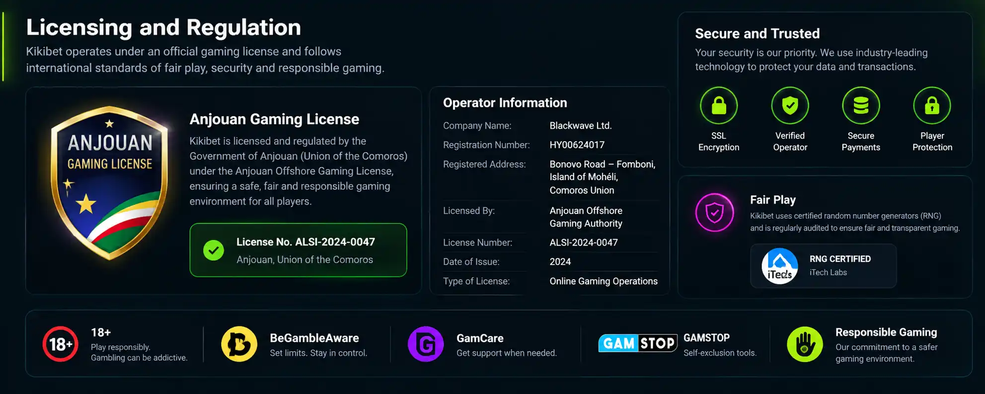The height and width of the screenshot is (394, 985).
Task: Click the Anjouan Gaming License shield badge
Action: 109,183
